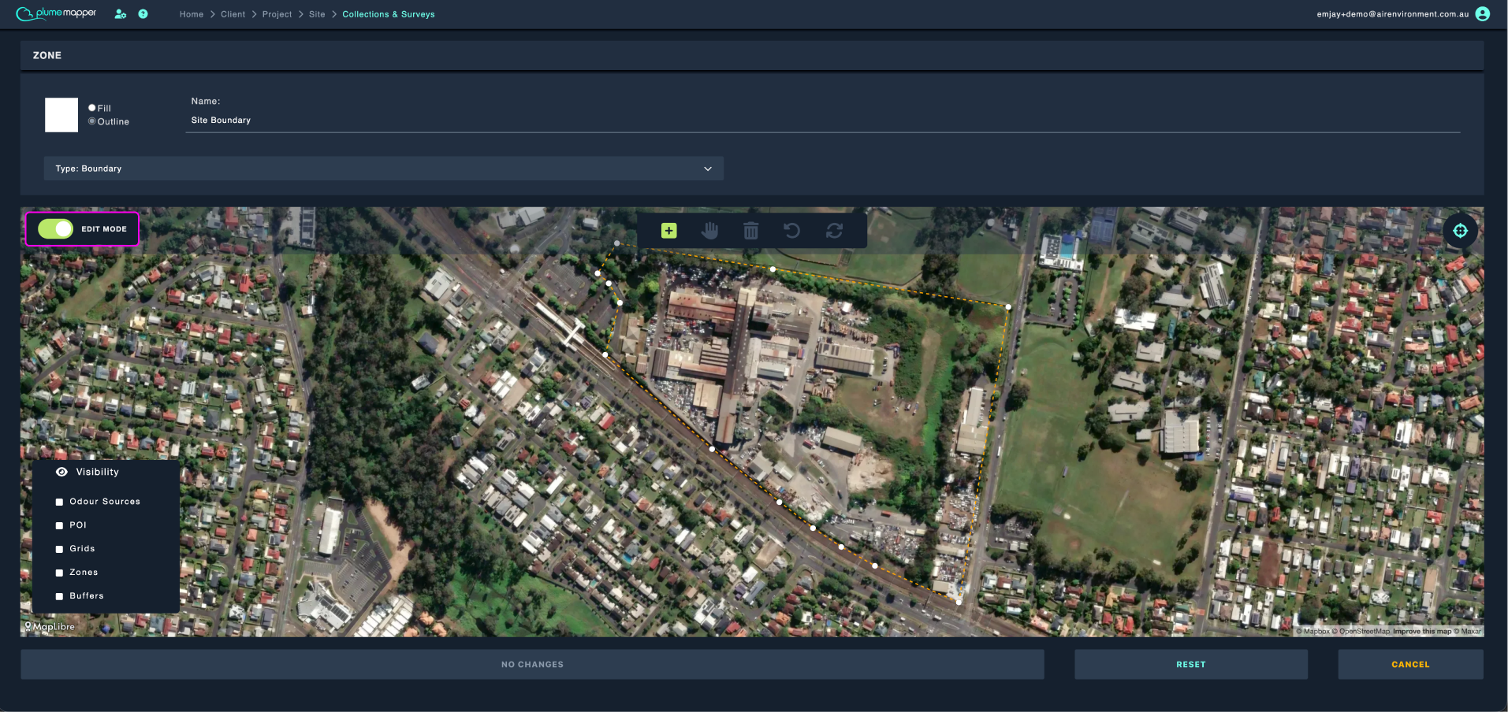Check the Buffers visibility box
The height and width of the screenshot is (712, 1508).
click(59, 596)
